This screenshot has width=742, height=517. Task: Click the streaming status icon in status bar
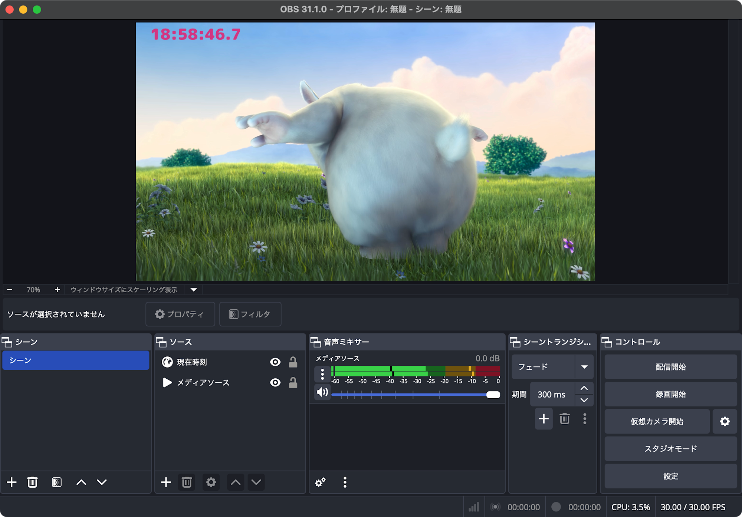495,507
